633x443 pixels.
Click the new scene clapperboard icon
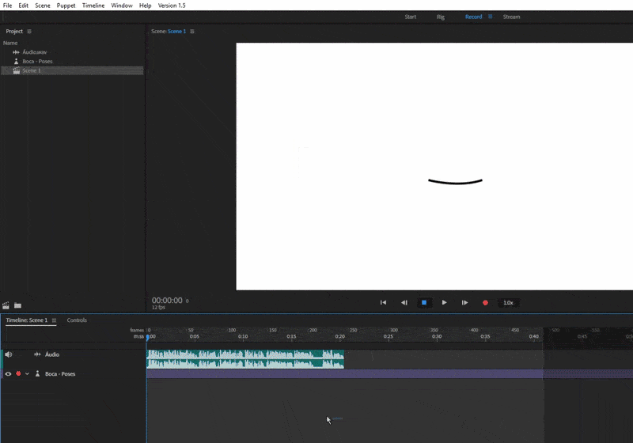pos(6,305)
